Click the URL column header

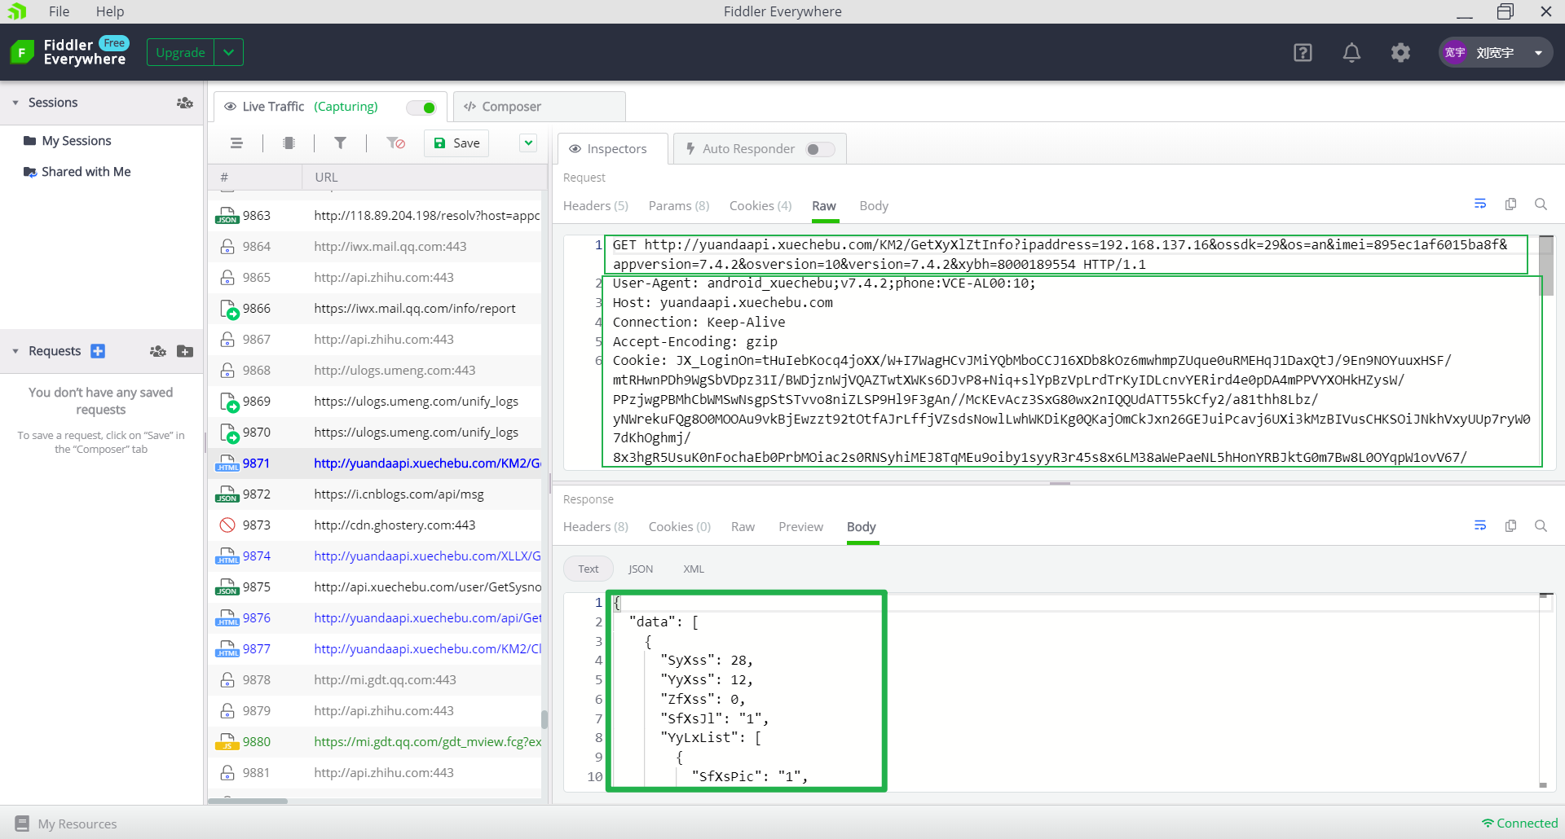tap(424, 178)
